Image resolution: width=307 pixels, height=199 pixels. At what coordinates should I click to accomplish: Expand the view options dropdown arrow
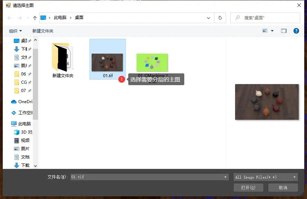click(272, 31)
